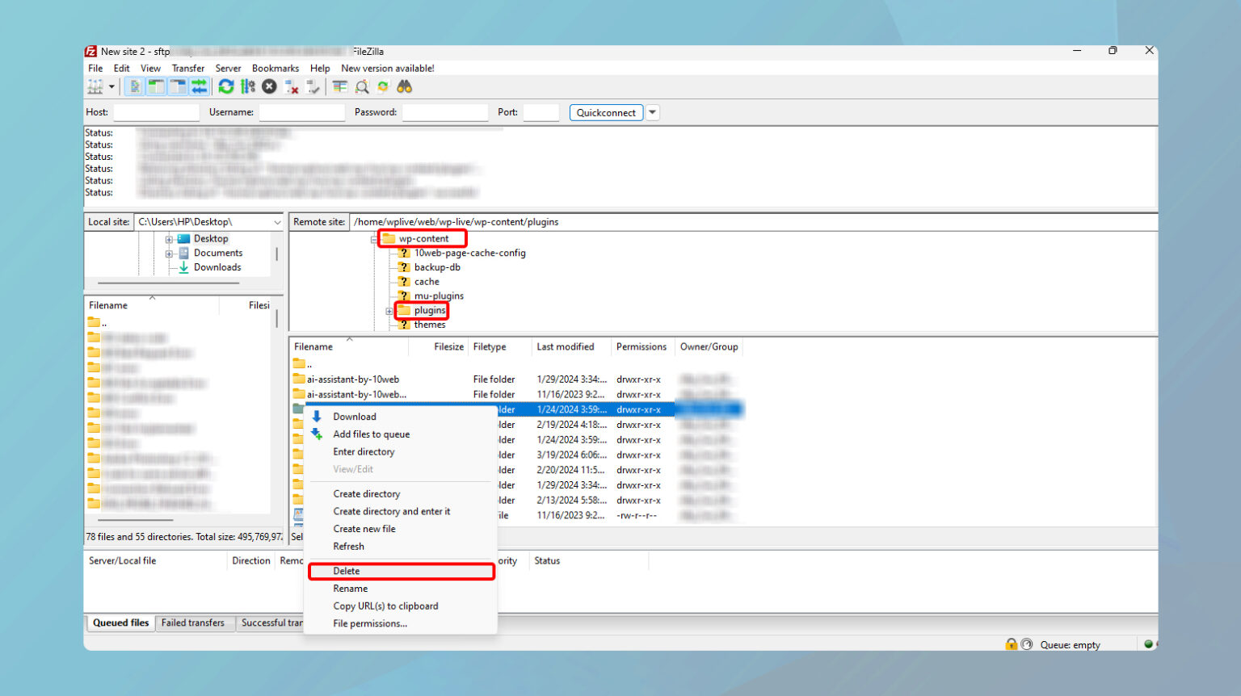Screen dimensions: 1241x696
Task: Switch to the Failed transfers tab
Action: (195, 623)
